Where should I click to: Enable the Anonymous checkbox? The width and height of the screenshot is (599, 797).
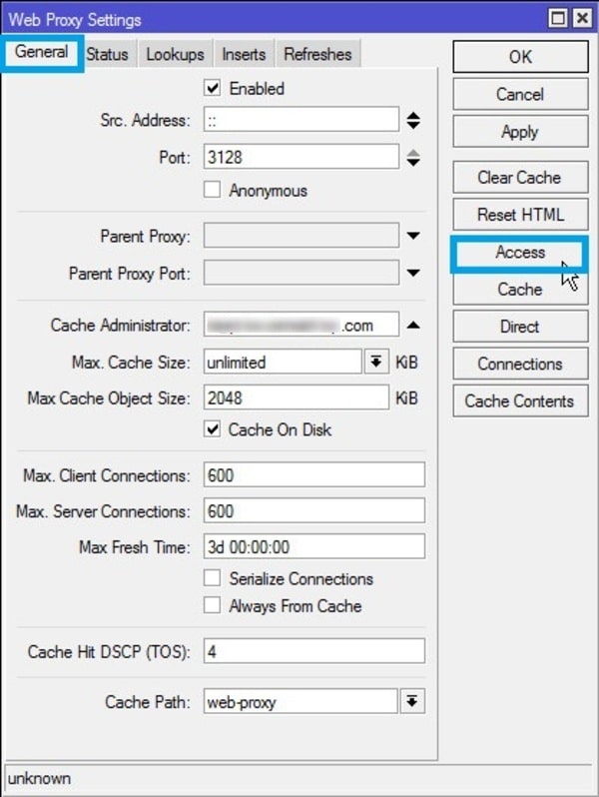(212, 190)
